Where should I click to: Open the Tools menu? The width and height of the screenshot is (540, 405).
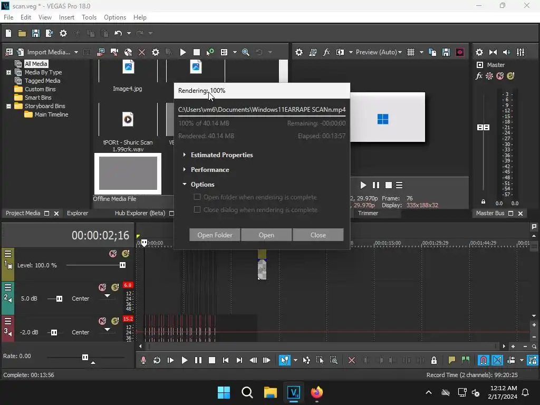tap(89, 17)
